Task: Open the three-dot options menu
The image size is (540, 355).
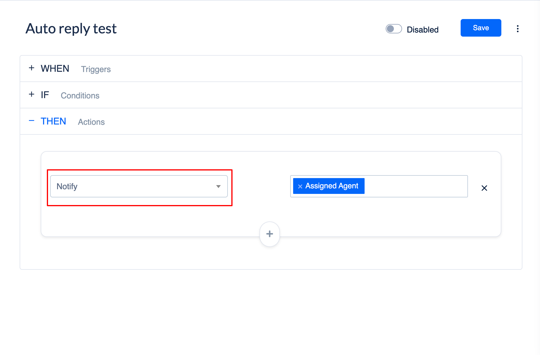Action: tap(518, 28)
